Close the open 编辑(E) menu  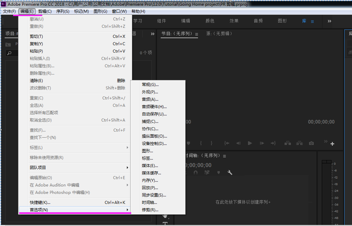[27, 11]
